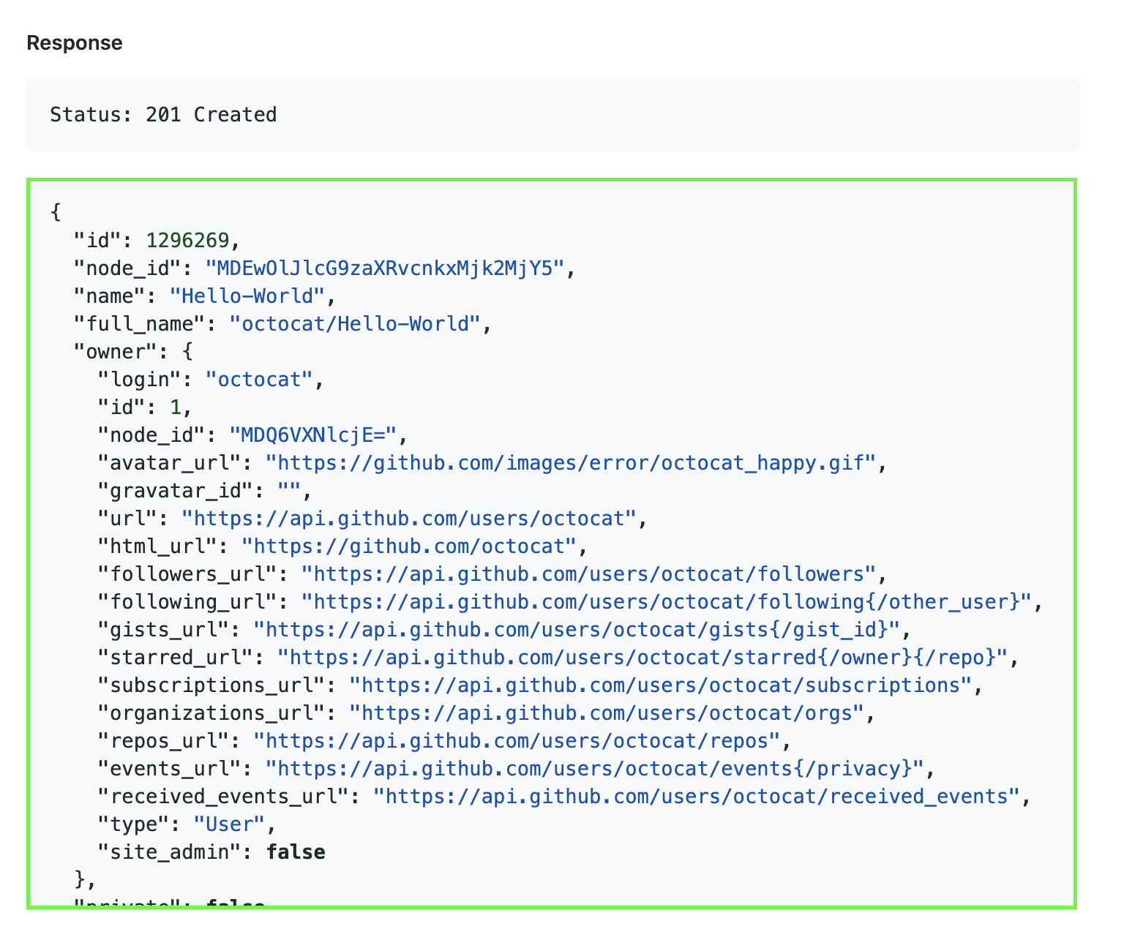The width and height of the screenshot is (1143, 951).
Task: Click the html_url value https://github.com/octocat
Action: pos(409,546)
